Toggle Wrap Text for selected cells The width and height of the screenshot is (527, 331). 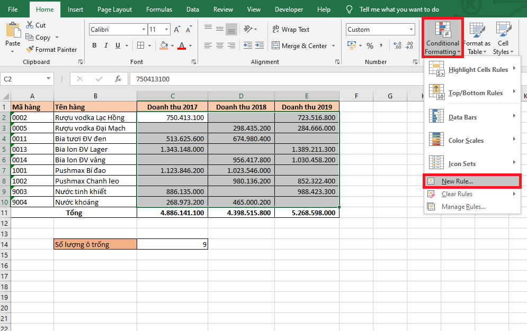tap(290, 30)
